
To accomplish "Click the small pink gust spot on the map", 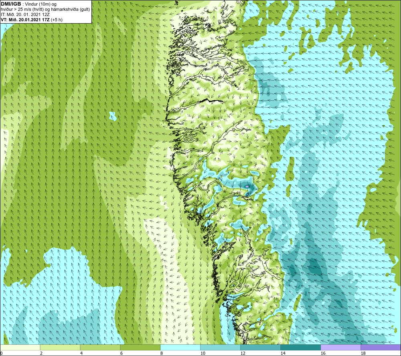I will (x=247, y=187).
